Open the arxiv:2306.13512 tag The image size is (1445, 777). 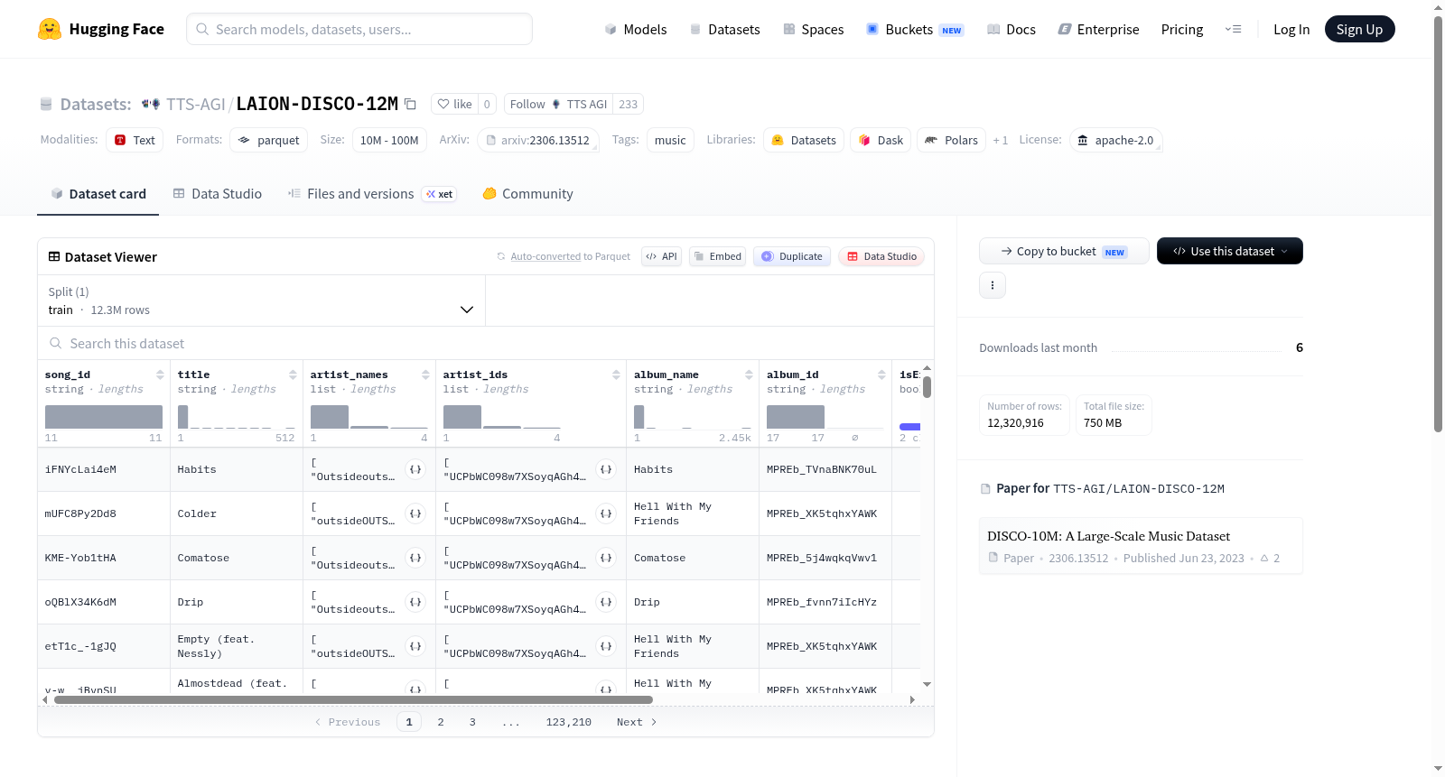537,140
